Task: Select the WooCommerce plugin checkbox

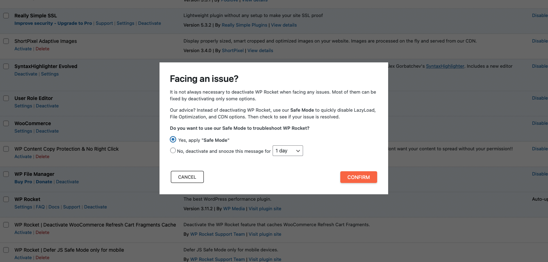Action: [6, 123]
